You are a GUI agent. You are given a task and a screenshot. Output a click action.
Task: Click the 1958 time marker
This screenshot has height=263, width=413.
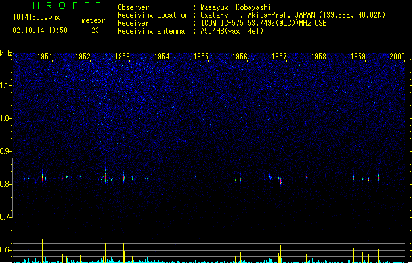tap(318, 56)
